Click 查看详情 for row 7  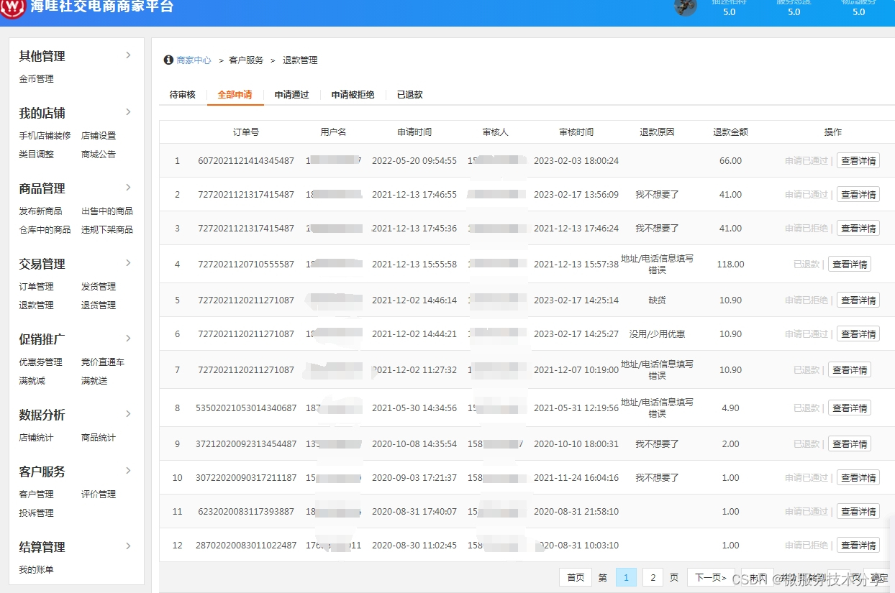pos(850,370)
